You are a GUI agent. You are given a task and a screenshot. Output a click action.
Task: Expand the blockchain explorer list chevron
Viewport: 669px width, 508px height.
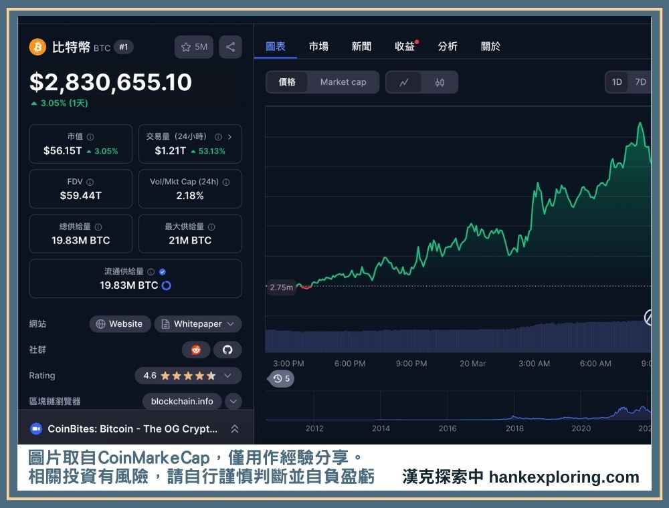tap(233, 401)
